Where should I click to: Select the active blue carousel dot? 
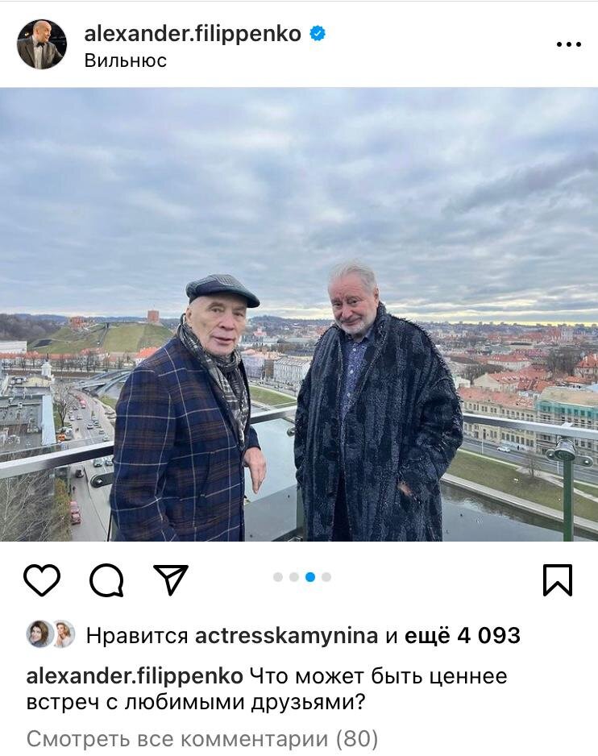point(310,577)
